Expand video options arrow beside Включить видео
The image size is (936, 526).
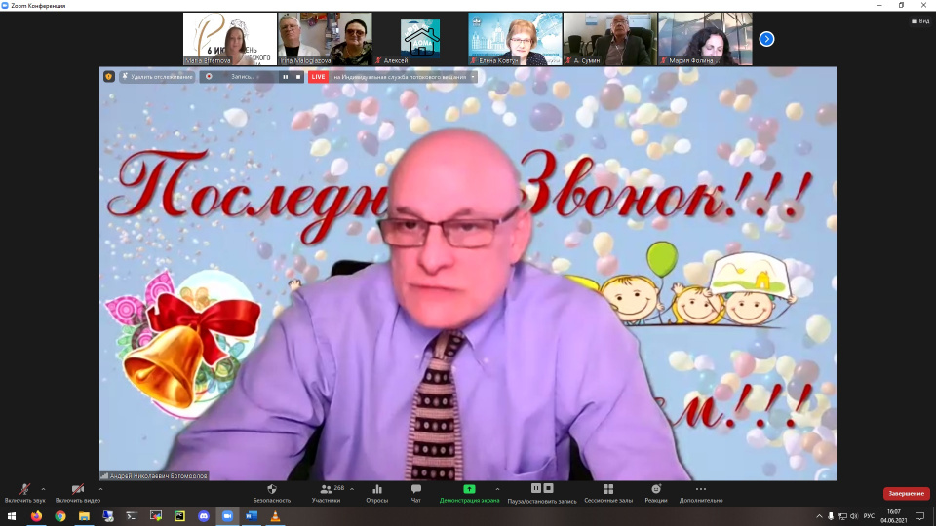pos(100,489)
